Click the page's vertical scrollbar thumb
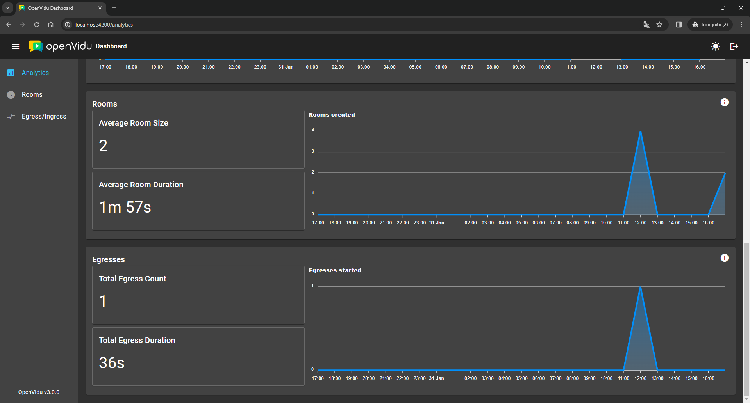Viewport: 750px width, 403px height. [x=746, y=320]
